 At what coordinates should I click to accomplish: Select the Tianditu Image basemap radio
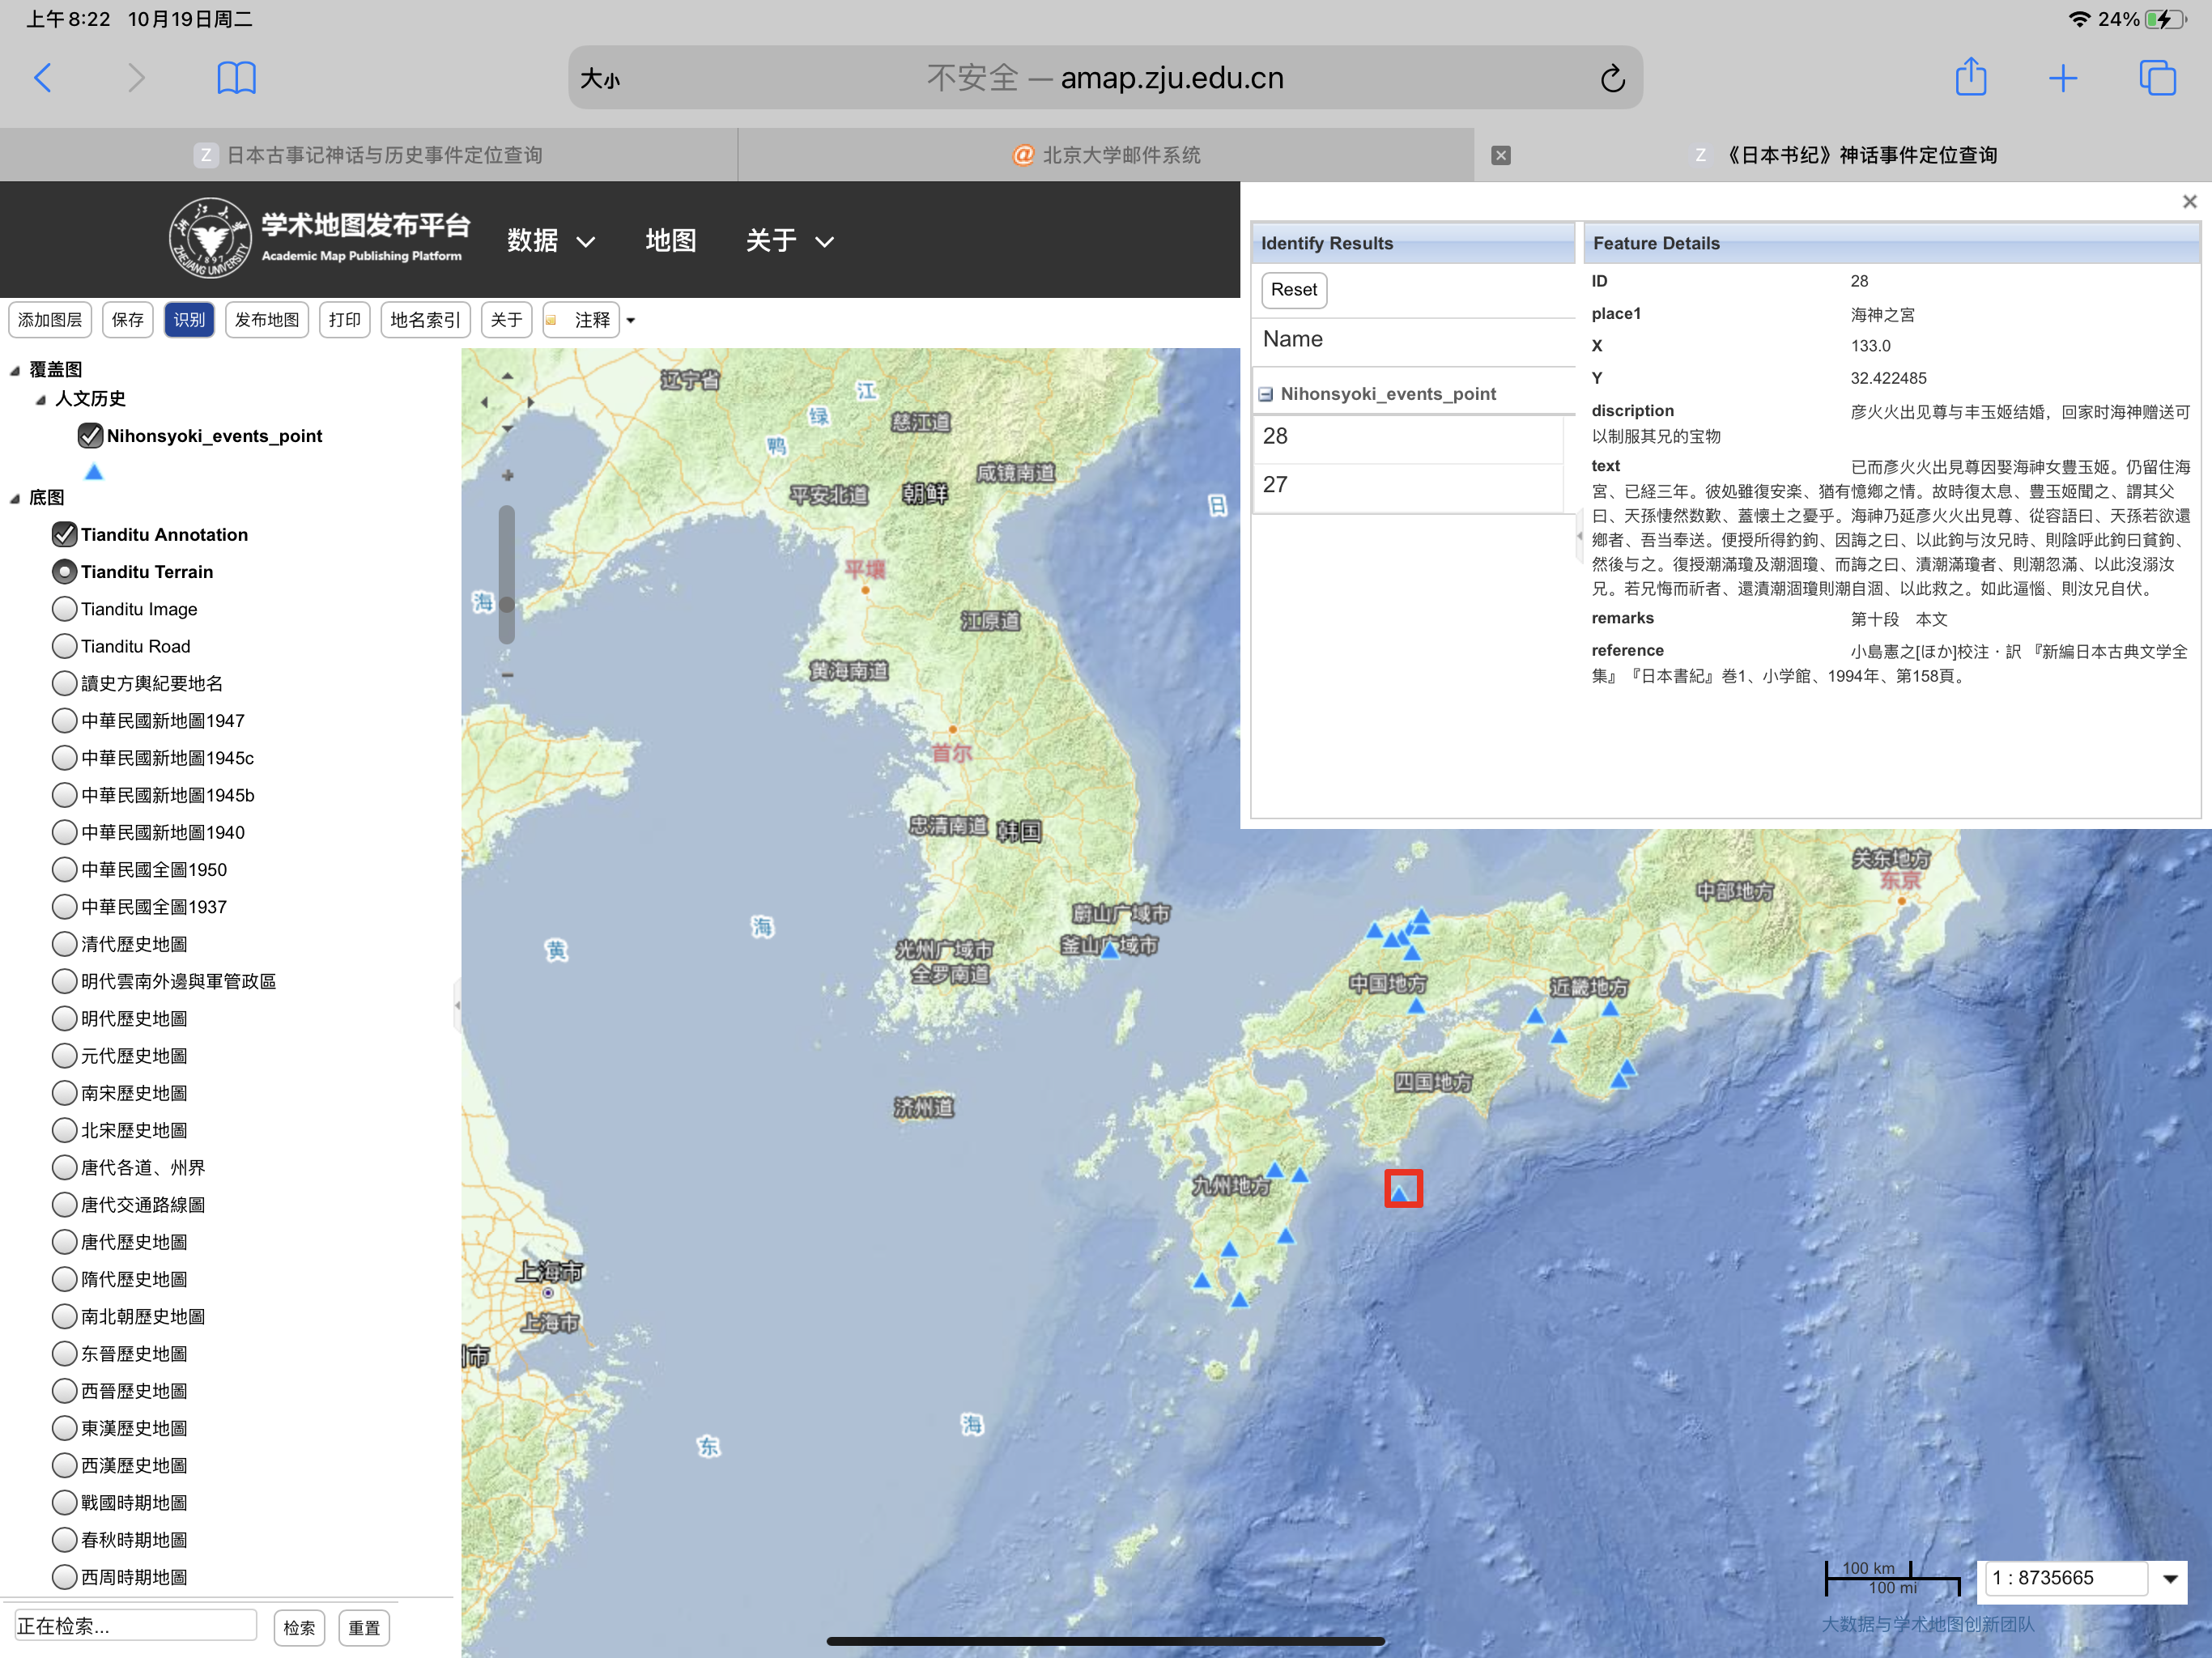(x=65, y=609)
